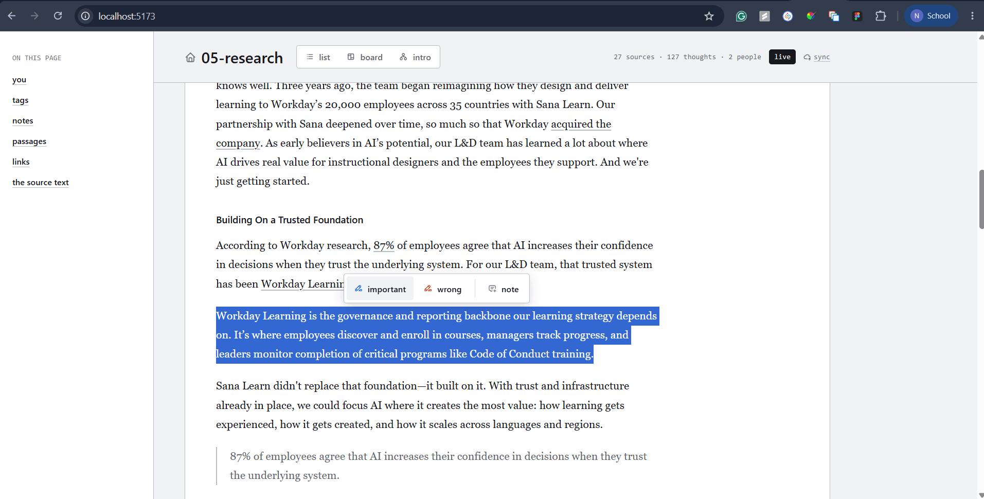Reload the page
The height and width of the screenshot is (499, 984).
(x=58, y=16)
